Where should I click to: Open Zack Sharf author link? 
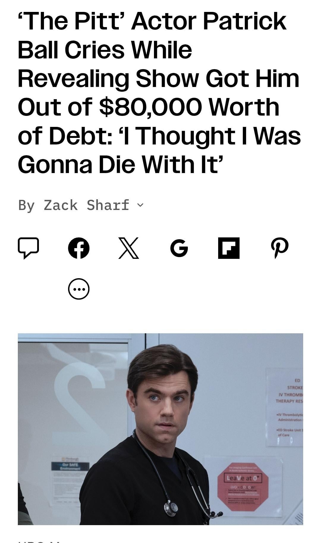pyautogui.click(x=86, y=205)
